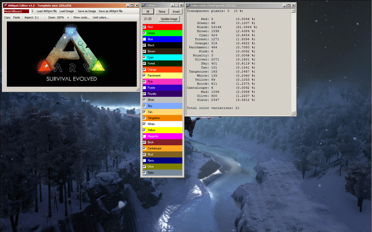The width and height of the screenshot is (372, 232).
Task: Click the ARKpnt Editor title bar icon
Action: click(x=5, y=5)
